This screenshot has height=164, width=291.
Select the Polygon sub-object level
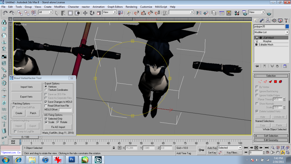tap(275, 82)
